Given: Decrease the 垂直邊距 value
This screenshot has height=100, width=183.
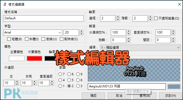Looking at the screenshot, I should click(x=52, y=84).
